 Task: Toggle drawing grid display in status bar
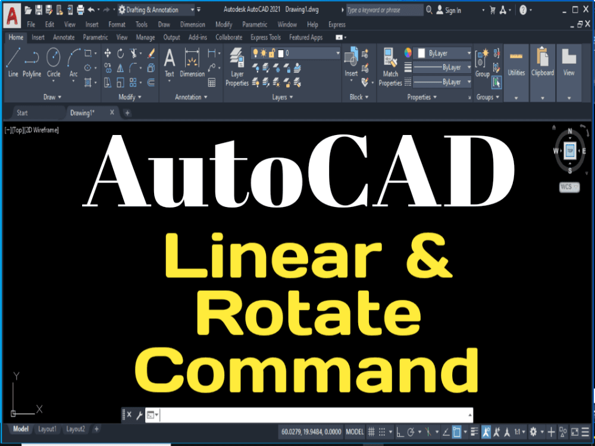click(371, 432)
